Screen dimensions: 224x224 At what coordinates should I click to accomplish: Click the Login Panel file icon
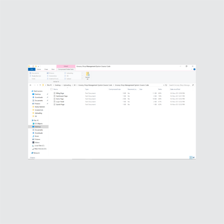tap(55, 102)
